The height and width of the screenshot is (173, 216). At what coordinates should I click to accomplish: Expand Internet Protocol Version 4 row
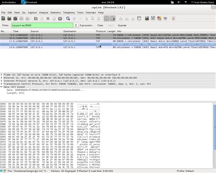(1, 81)
